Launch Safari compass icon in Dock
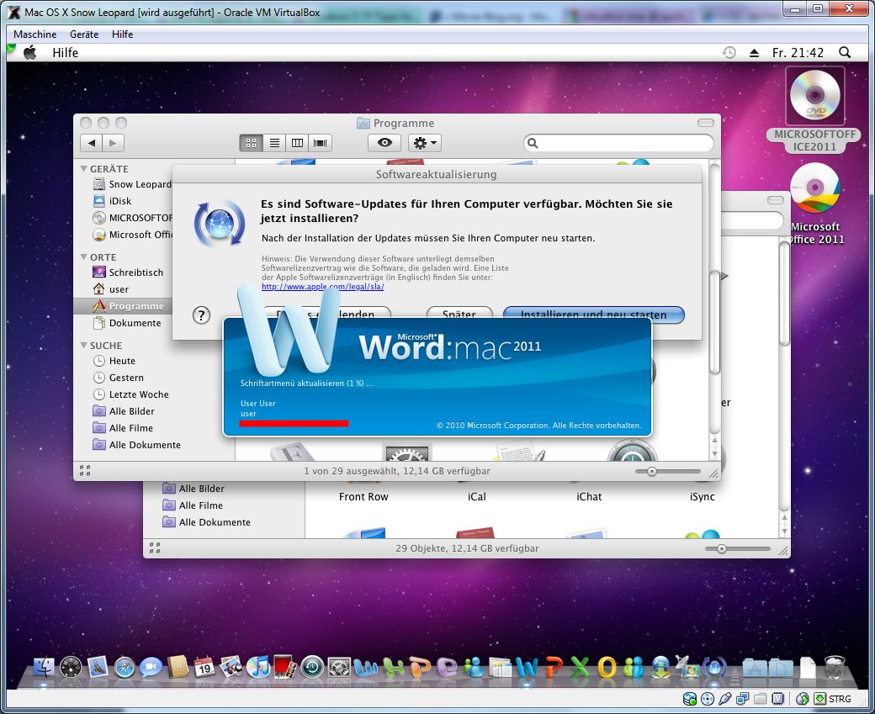Screen dimensions: 875x714 pyautogui.click(x=125, y=667)
